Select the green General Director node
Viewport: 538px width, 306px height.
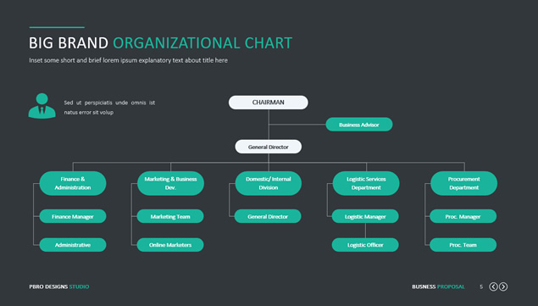click(x=268, y=216)
